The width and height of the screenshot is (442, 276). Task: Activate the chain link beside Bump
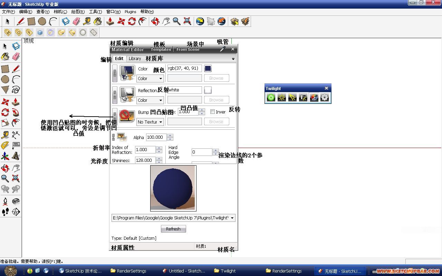click(x=115, y=117)
